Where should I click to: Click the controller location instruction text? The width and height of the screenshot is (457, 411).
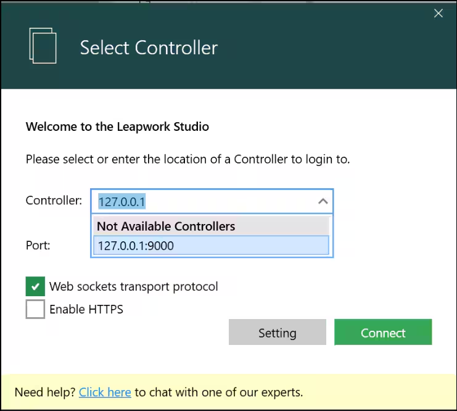[187, 159]
